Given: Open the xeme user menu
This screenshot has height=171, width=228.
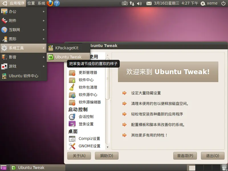Looking at the screenshot, I should (209, 3).
